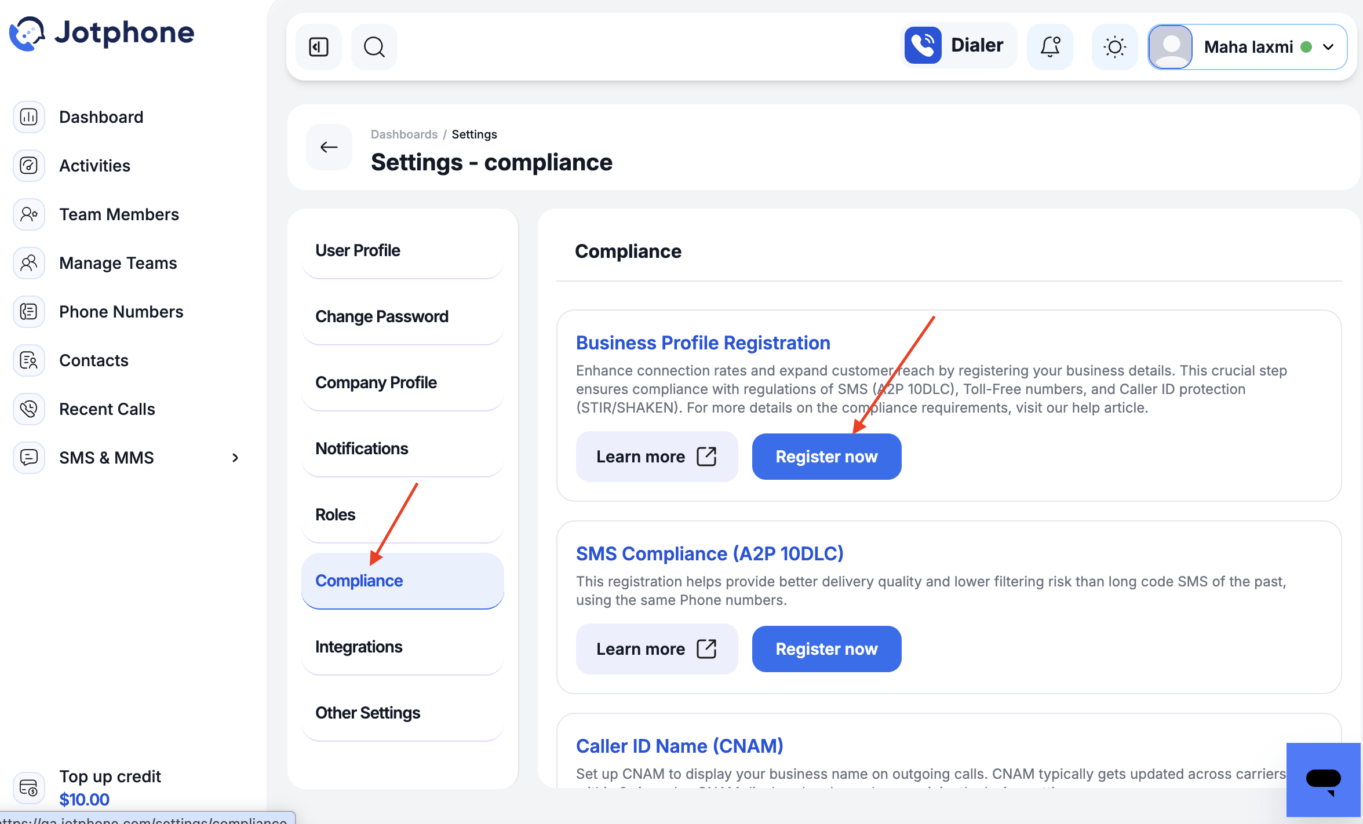The width and height of the screenshot is (1363, 824).
Task: Click the Jotphone logo
Action: click(x=102, y=33)
